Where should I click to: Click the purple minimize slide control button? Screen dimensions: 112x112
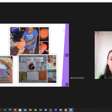click(67, 85)
